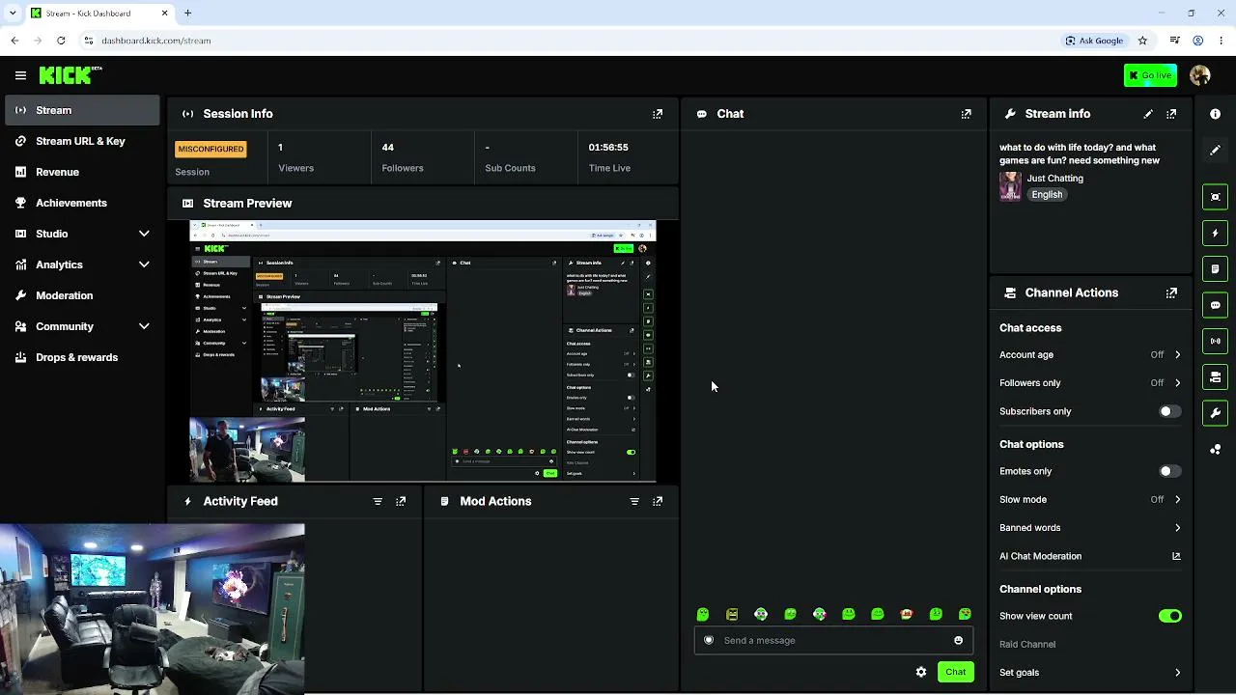This screenshot has width=1236, height=695.
Task: Open the emoji picker in the message box
Action: pyautogui.click(x=958, y=640)
